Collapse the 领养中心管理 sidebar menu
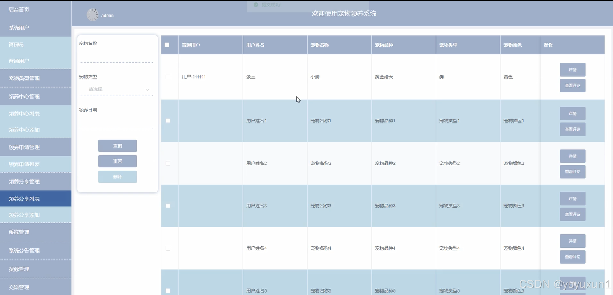Viewport: 613px width, 295px height. (35, 96)
